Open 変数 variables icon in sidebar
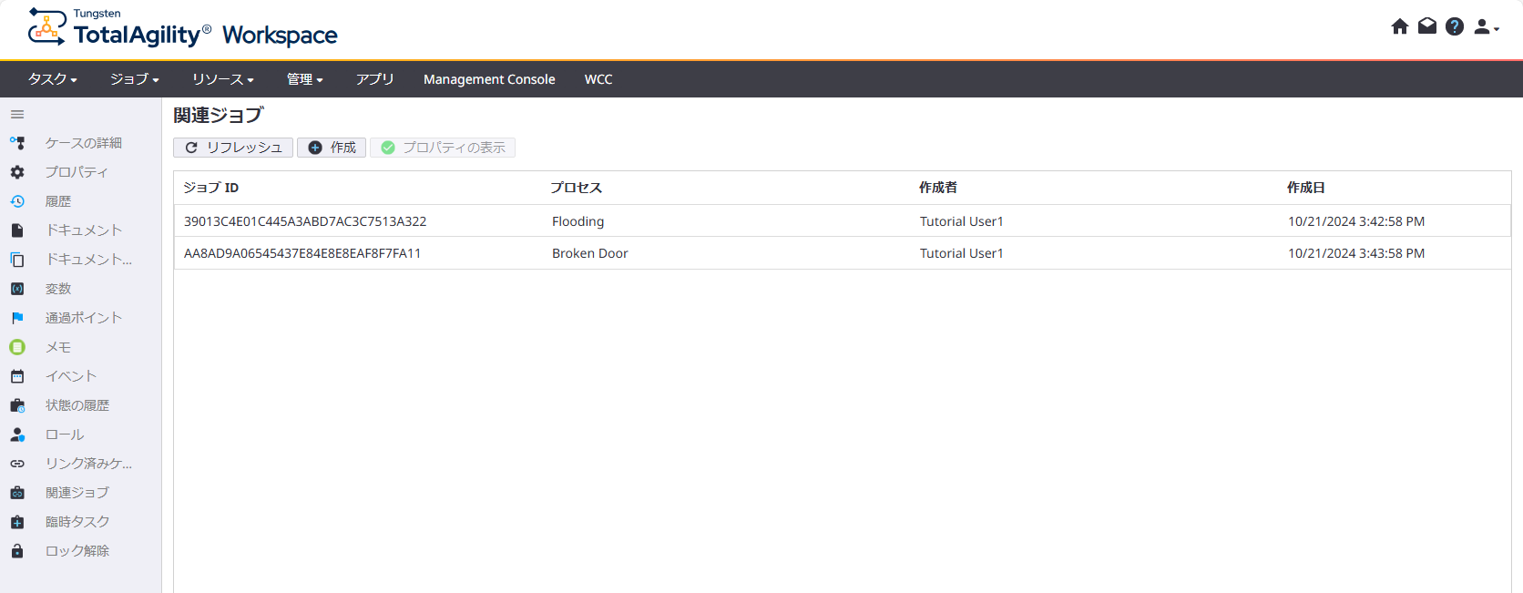The image size is (1523, 593). click(17, 289)
